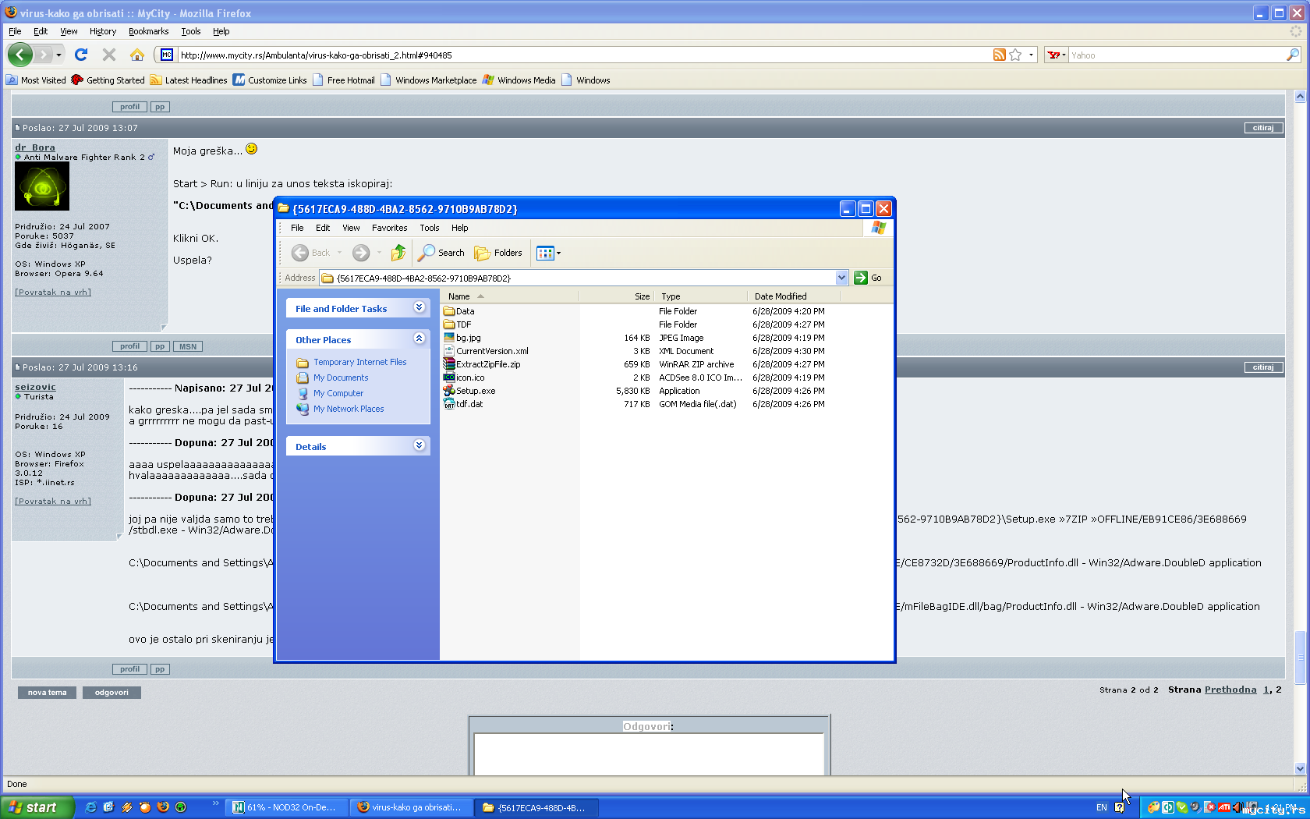Viewport: 1310px width, 819px height.
Task: Open the Explorer Tools menu
Action: (430, 228)
